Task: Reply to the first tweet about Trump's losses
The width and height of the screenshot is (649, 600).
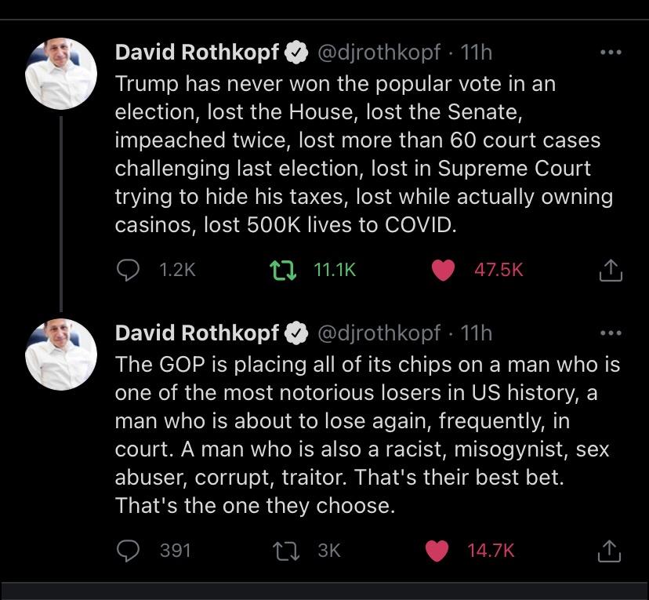Action: tap(128, 270)
